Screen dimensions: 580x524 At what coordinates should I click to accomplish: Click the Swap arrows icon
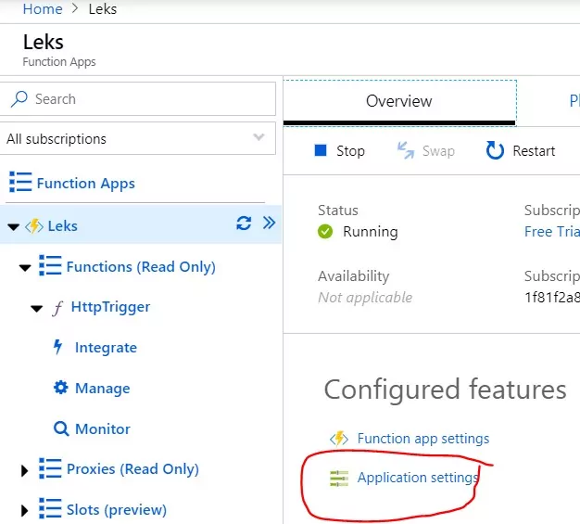(x=406, y=150)
